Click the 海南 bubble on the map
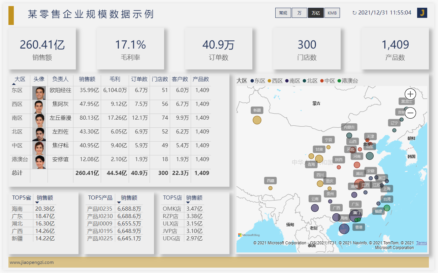 [x=344, y=229]
